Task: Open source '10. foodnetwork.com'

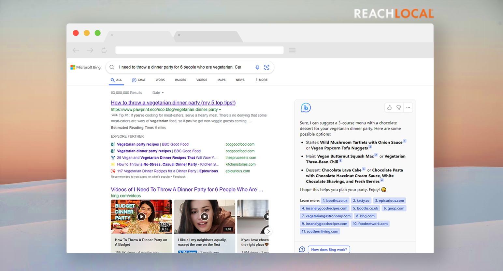Action: (370, 224)
